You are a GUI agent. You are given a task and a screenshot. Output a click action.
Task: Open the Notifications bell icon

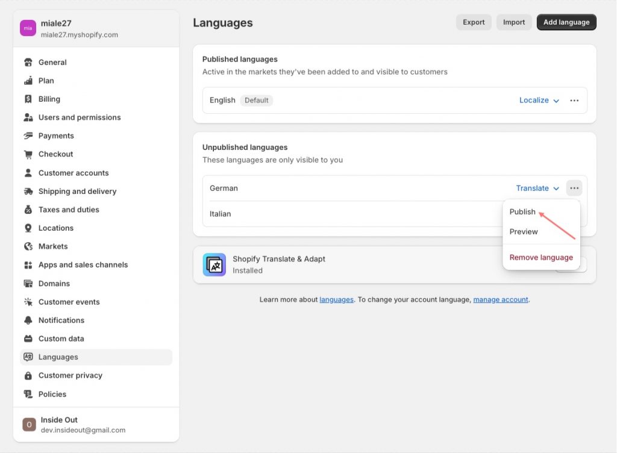click(28, 320)
